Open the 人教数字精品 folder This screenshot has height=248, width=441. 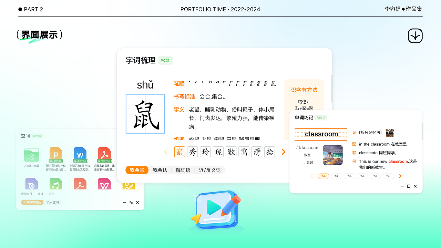31,155
